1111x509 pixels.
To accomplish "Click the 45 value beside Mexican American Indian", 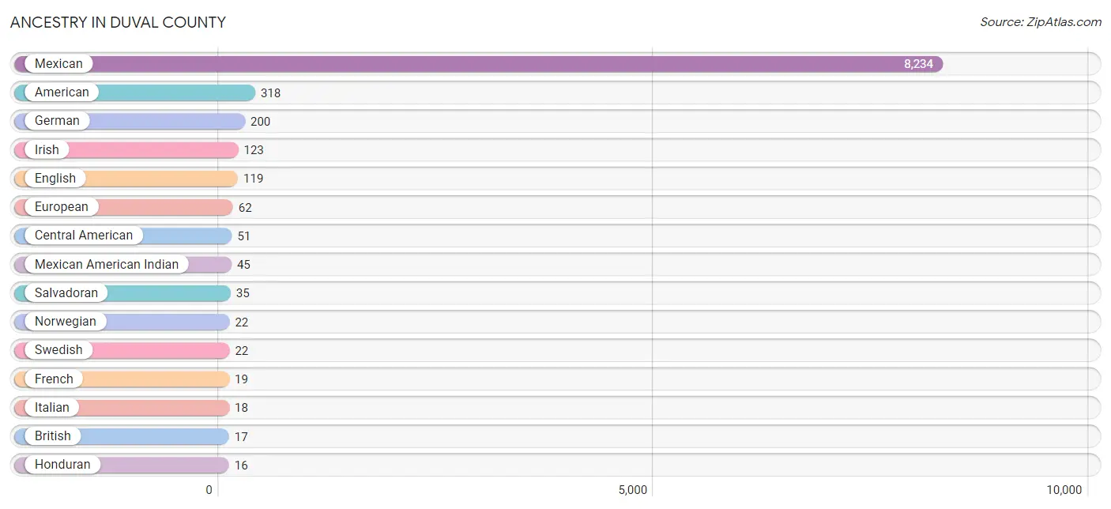I will [243, 265].
